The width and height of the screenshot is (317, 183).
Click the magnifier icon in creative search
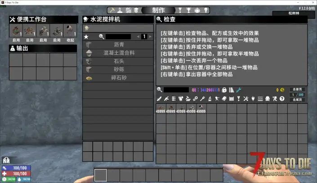coord(159,90)
